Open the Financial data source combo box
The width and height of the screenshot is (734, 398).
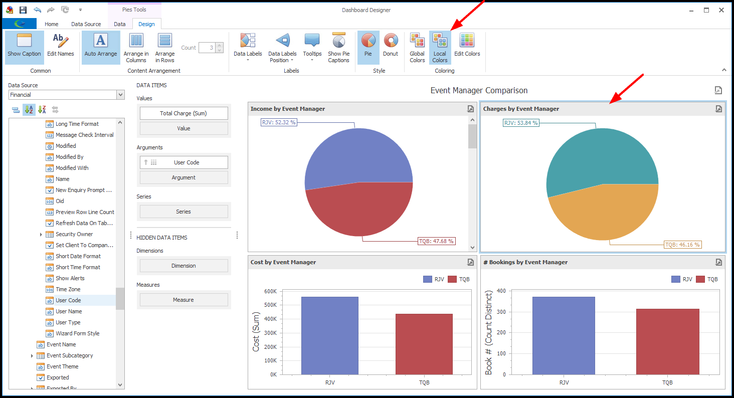[x=67, y=95]
